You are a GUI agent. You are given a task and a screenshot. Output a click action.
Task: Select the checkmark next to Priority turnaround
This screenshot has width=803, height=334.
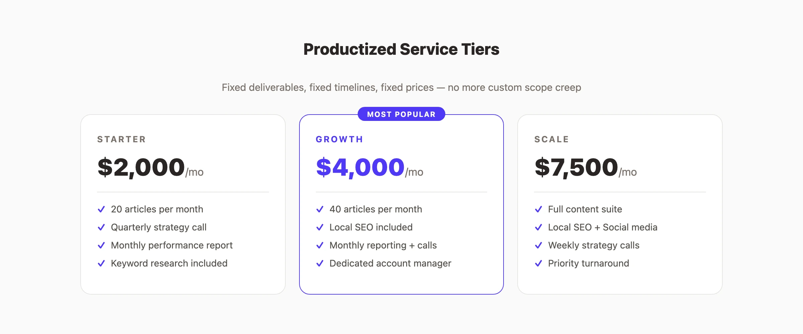tap(538, 263)
